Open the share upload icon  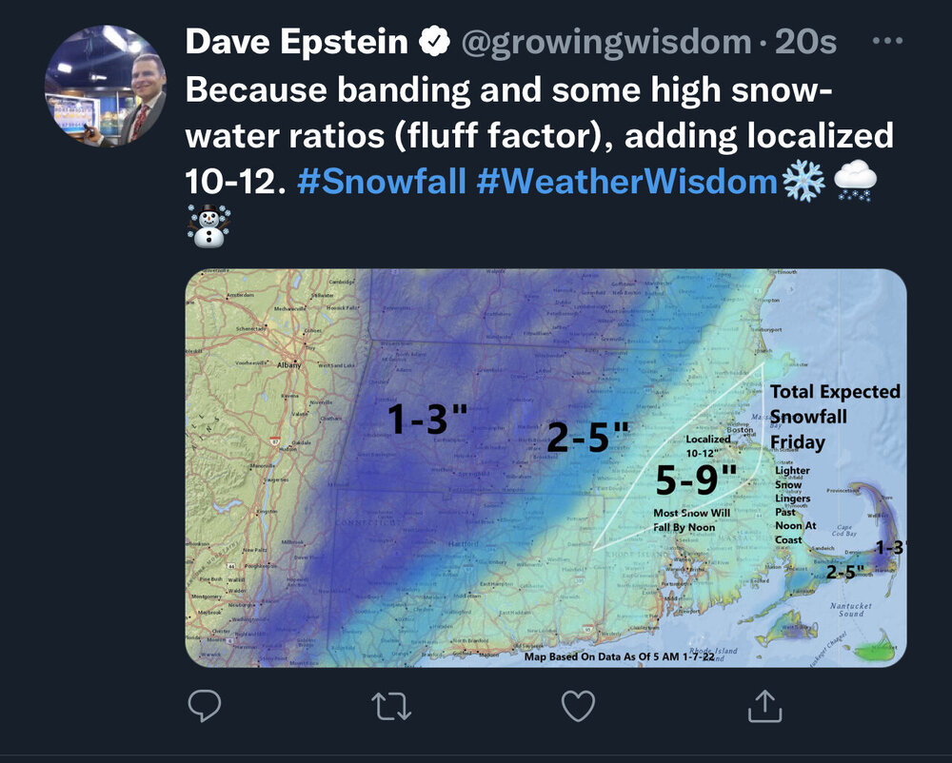tap(765, 706)
